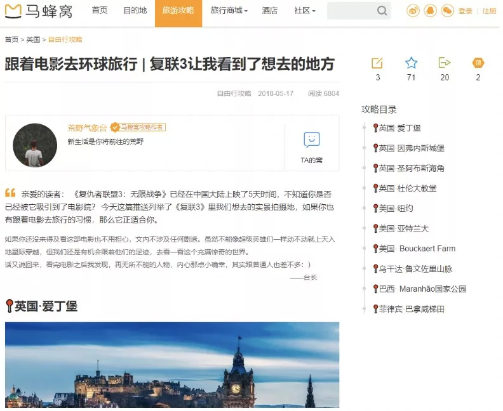503x411 pixels.
Task: Expand the 旅行商城 dropdown
Action: point(229,11)
